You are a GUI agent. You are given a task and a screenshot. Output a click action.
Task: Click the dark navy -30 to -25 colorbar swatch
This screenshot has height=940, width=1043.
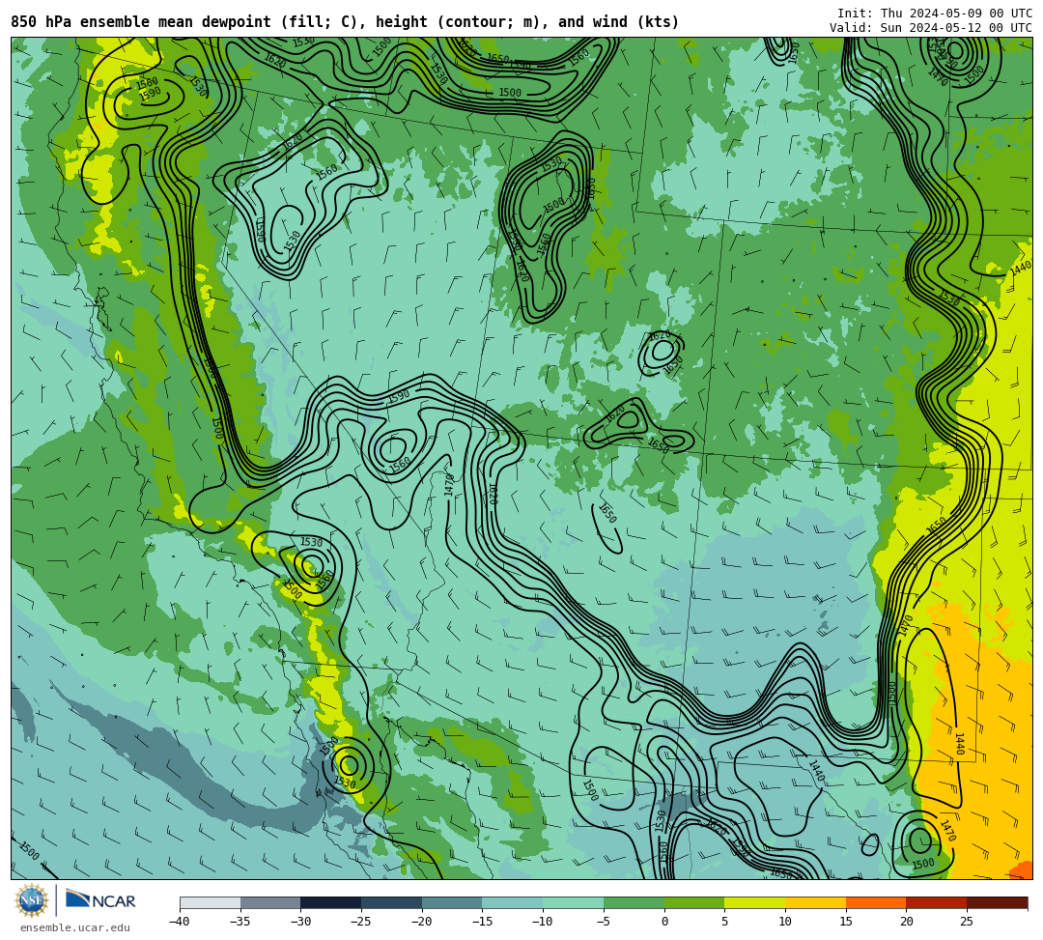coord(331,902)
